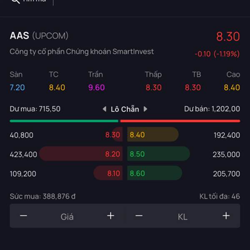The image size is (250, 250).
Task: Select bid price 8.20 bar
Action: pos(82,154)
